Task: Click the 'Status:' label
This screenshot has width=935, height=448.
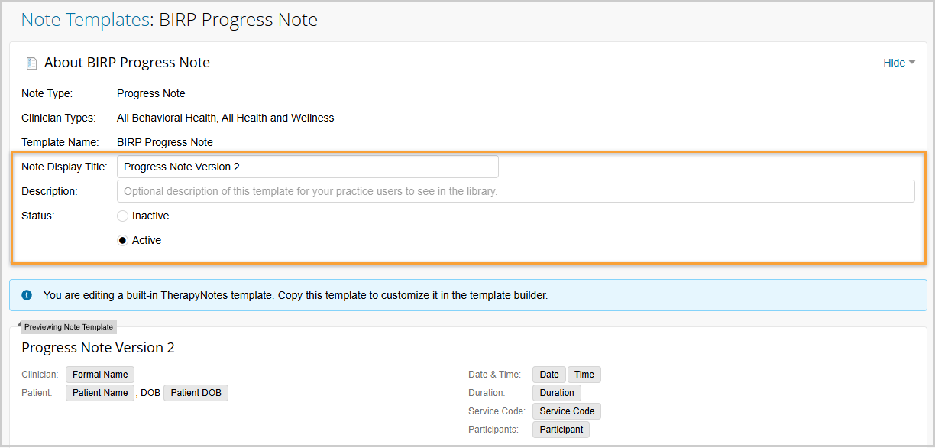Action: [38, 216]
